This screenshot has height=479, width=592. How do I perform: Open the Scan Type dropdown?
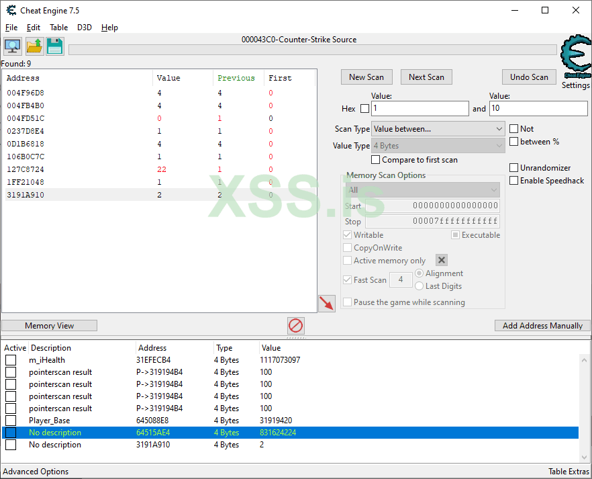pos(438,129)
